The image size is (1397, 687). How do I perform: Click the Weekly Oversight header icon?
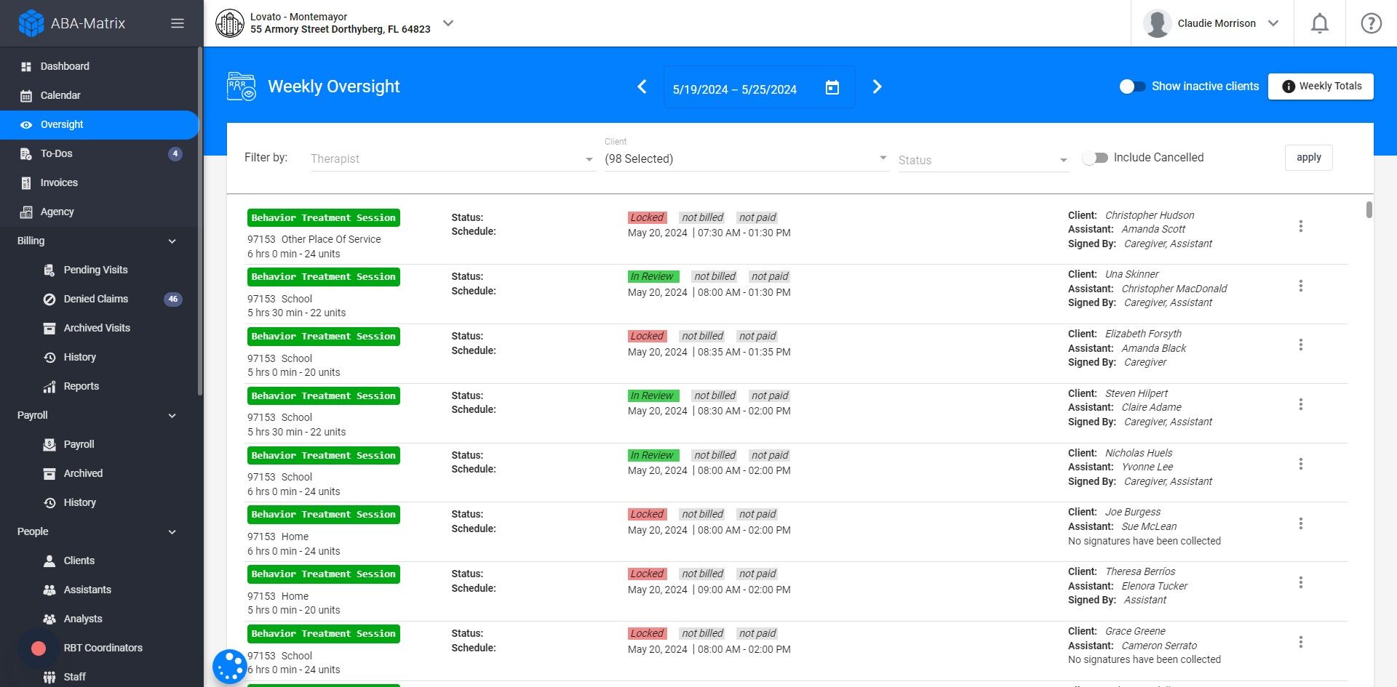click(x=241, y=87)
